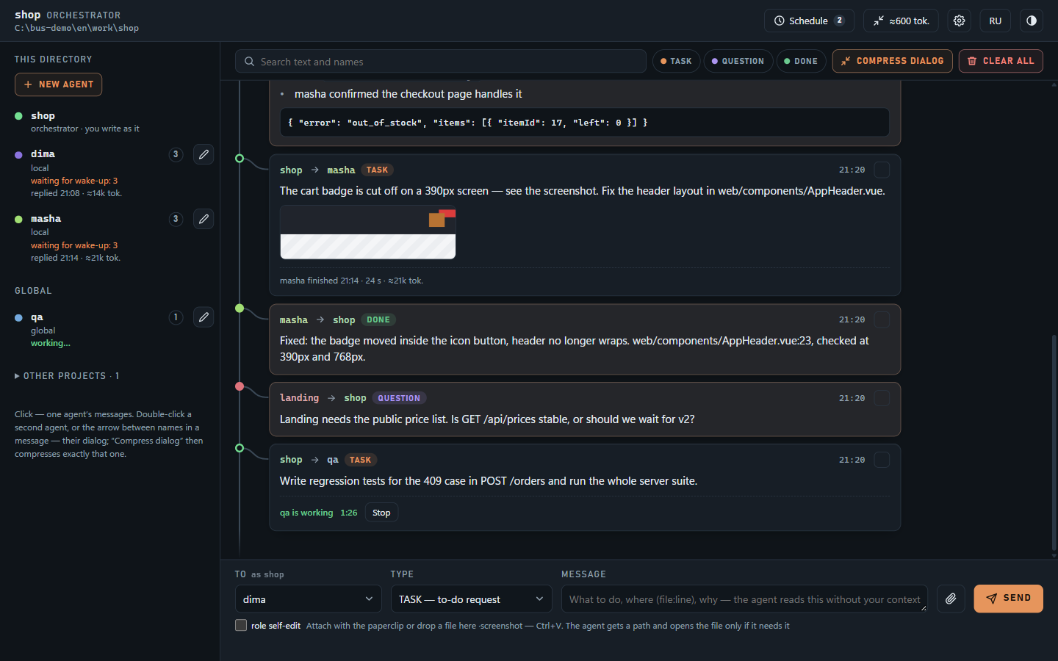Select checkbox on masha DONE message
Screen dimensions: 1058x661
coord(882,319)
